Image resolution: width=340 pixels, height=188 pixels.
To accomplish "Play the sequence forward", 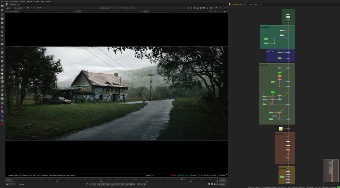I will tap(118, 184).
